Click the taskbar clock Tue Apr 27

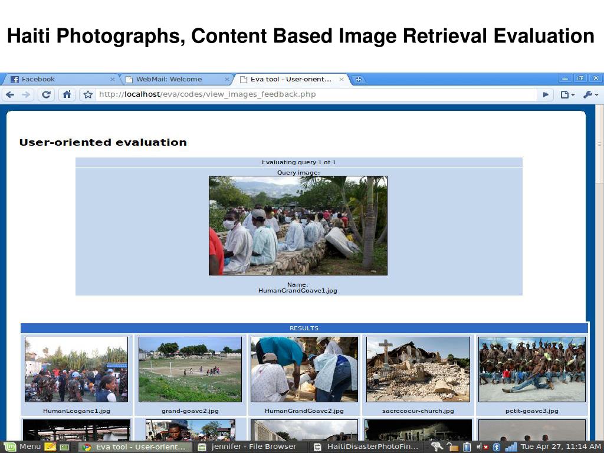pyautogui.click(x=561, y=447)
